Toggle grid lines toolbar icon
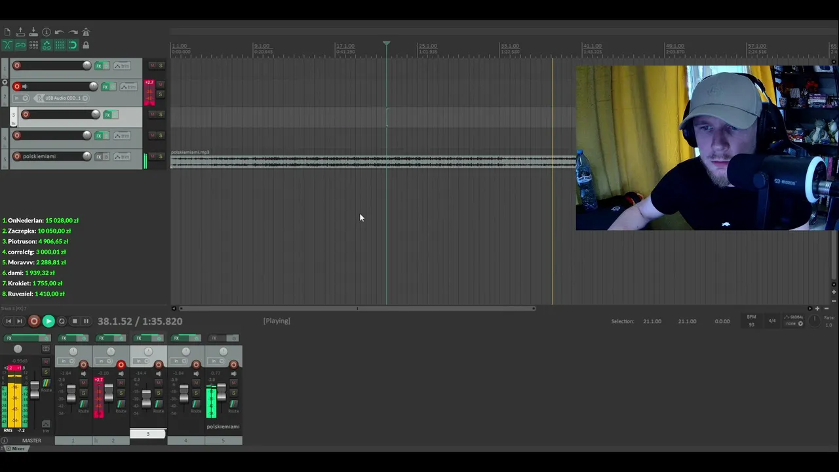 pos(60,45)
